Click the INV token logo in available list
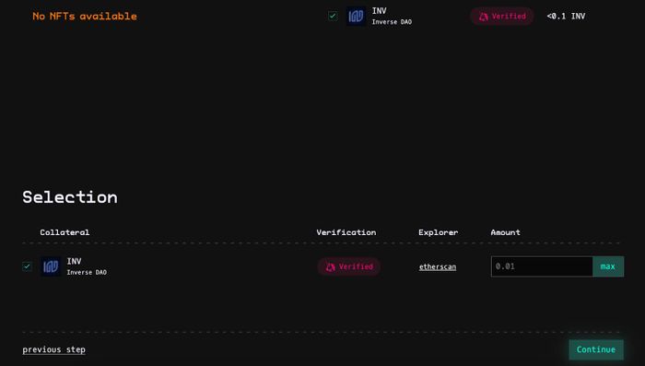This screenshot has width=645, height=366. pyautogui.click(x=356, y=16)
